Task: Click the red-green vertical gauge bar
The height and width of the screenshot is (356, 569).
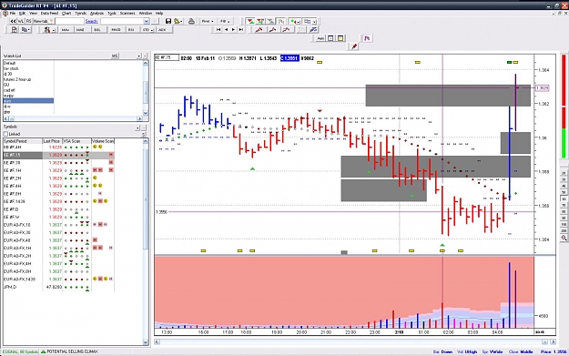Action: [x=564, y=107]
